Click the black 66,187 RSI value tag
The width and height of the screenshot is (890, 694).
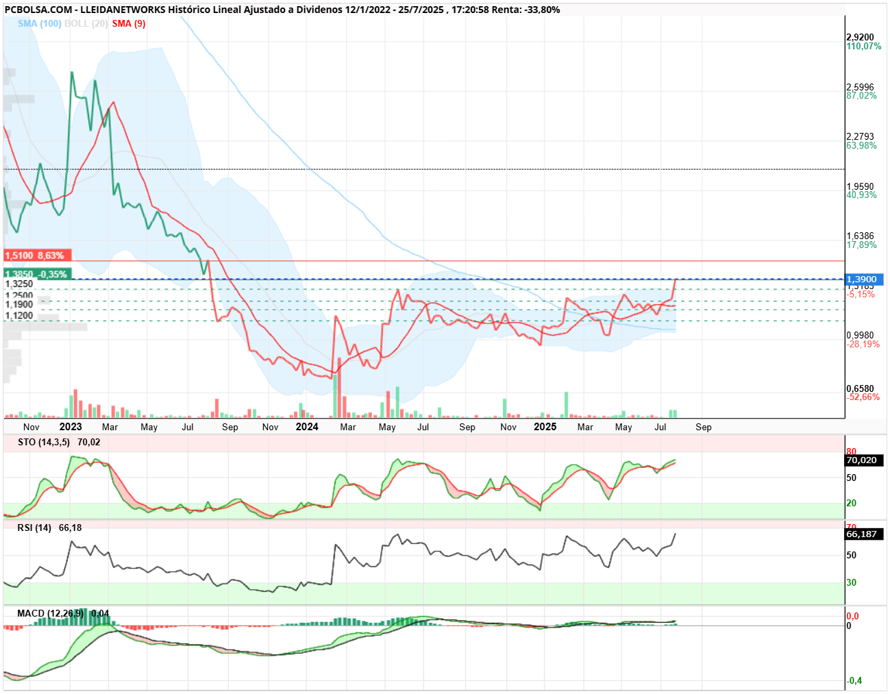tap(865, 534)
